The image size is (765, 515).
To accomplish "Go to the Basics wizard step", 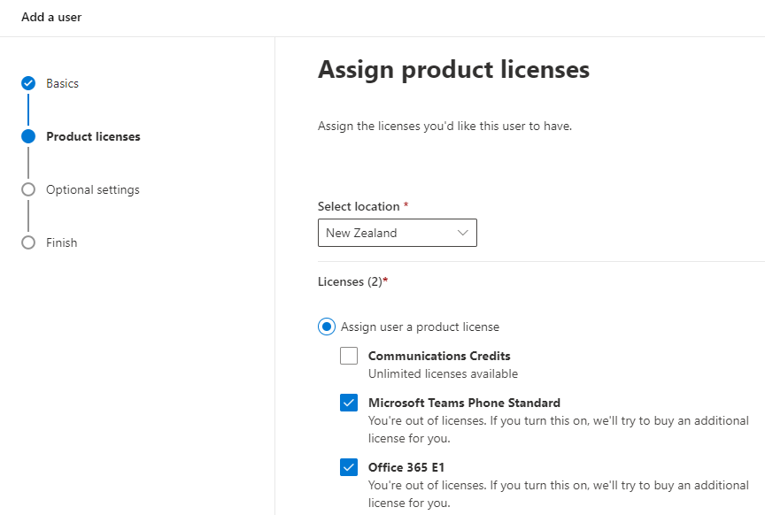I will click(x=62, y=83).
